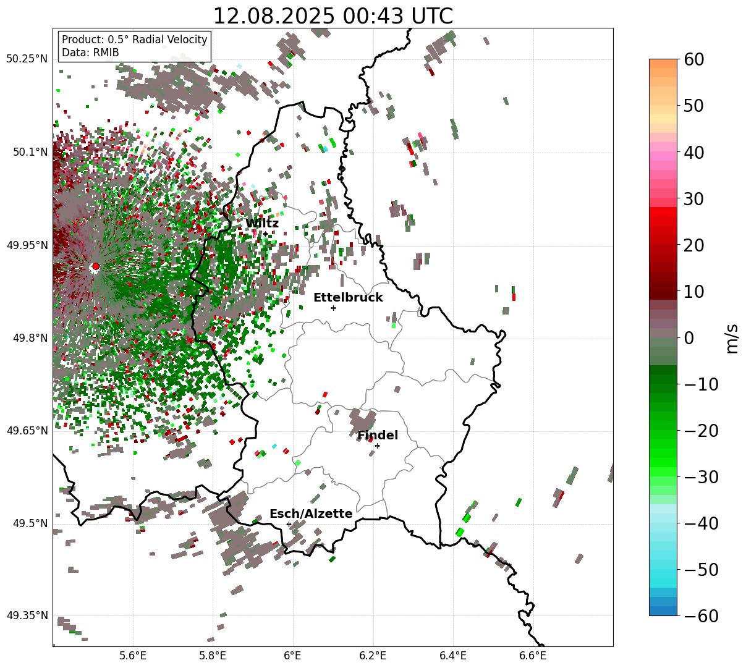This screenshot has height=668, width=746.
Task: Click the colorbar value −40
Action: (701, 523)
